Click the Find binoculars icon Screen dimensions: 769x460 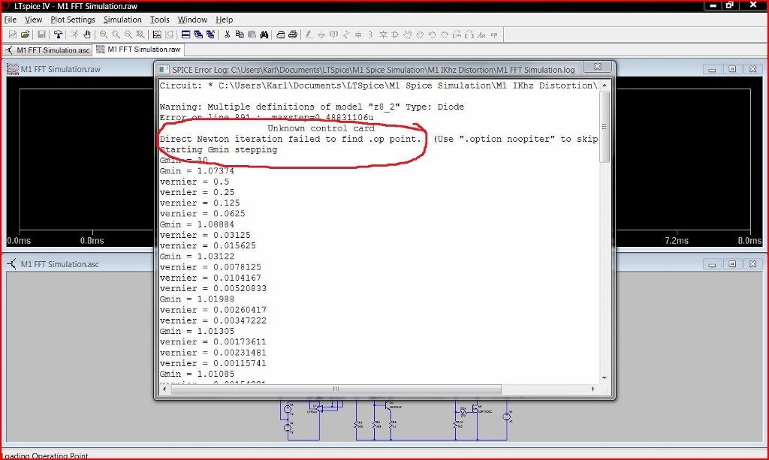tap(264, 35)
